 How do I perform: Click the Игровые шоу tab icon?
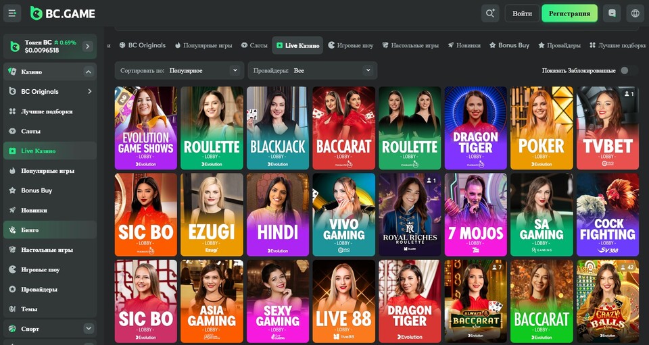pos(331,45)
